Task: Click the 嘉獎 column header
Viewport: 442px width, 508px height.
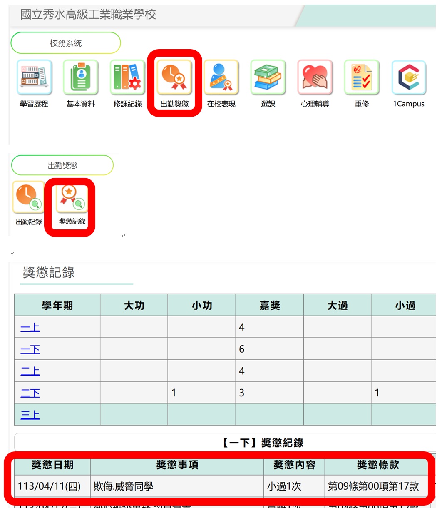Action: pos(269,305)
